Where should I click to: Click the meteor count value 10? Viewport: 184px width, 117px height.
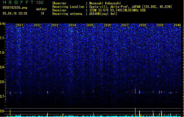[42, 13]
